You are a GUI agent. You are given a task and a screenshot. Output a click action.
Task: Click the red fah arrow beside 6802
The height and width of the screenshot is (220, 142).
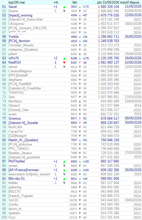pos(80,123)
